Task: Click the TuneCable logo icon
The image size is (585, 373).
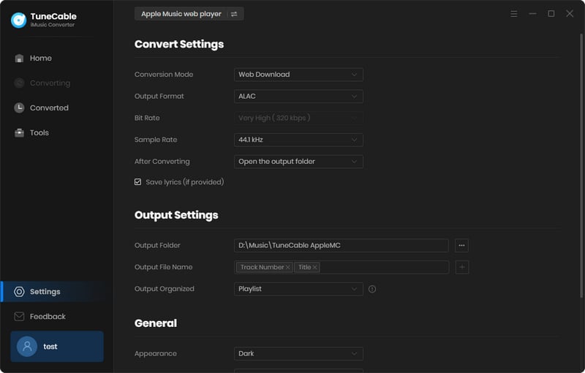Action: [x=19, y=20]
